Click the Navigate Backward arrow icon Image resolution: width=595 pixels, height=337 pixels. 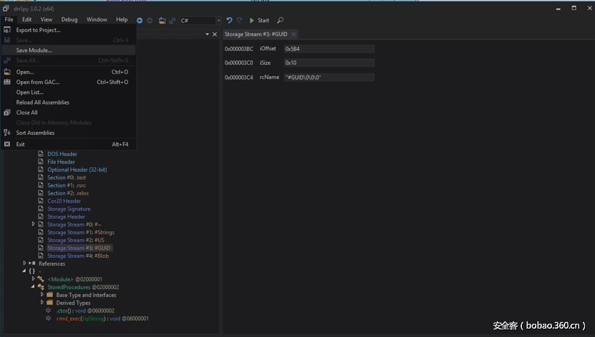tap(140, 20)
